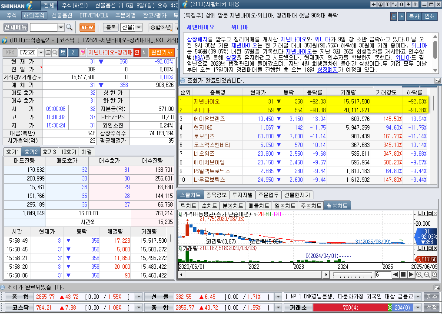This screenshot has width=442, height=314.
Task: Click status icon right of 조회가 완료되었습니다 at bottom
Action: point(437,287)
